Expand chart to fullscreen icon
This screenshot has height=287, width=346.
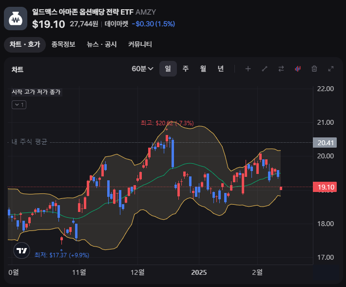pos(331,69)
